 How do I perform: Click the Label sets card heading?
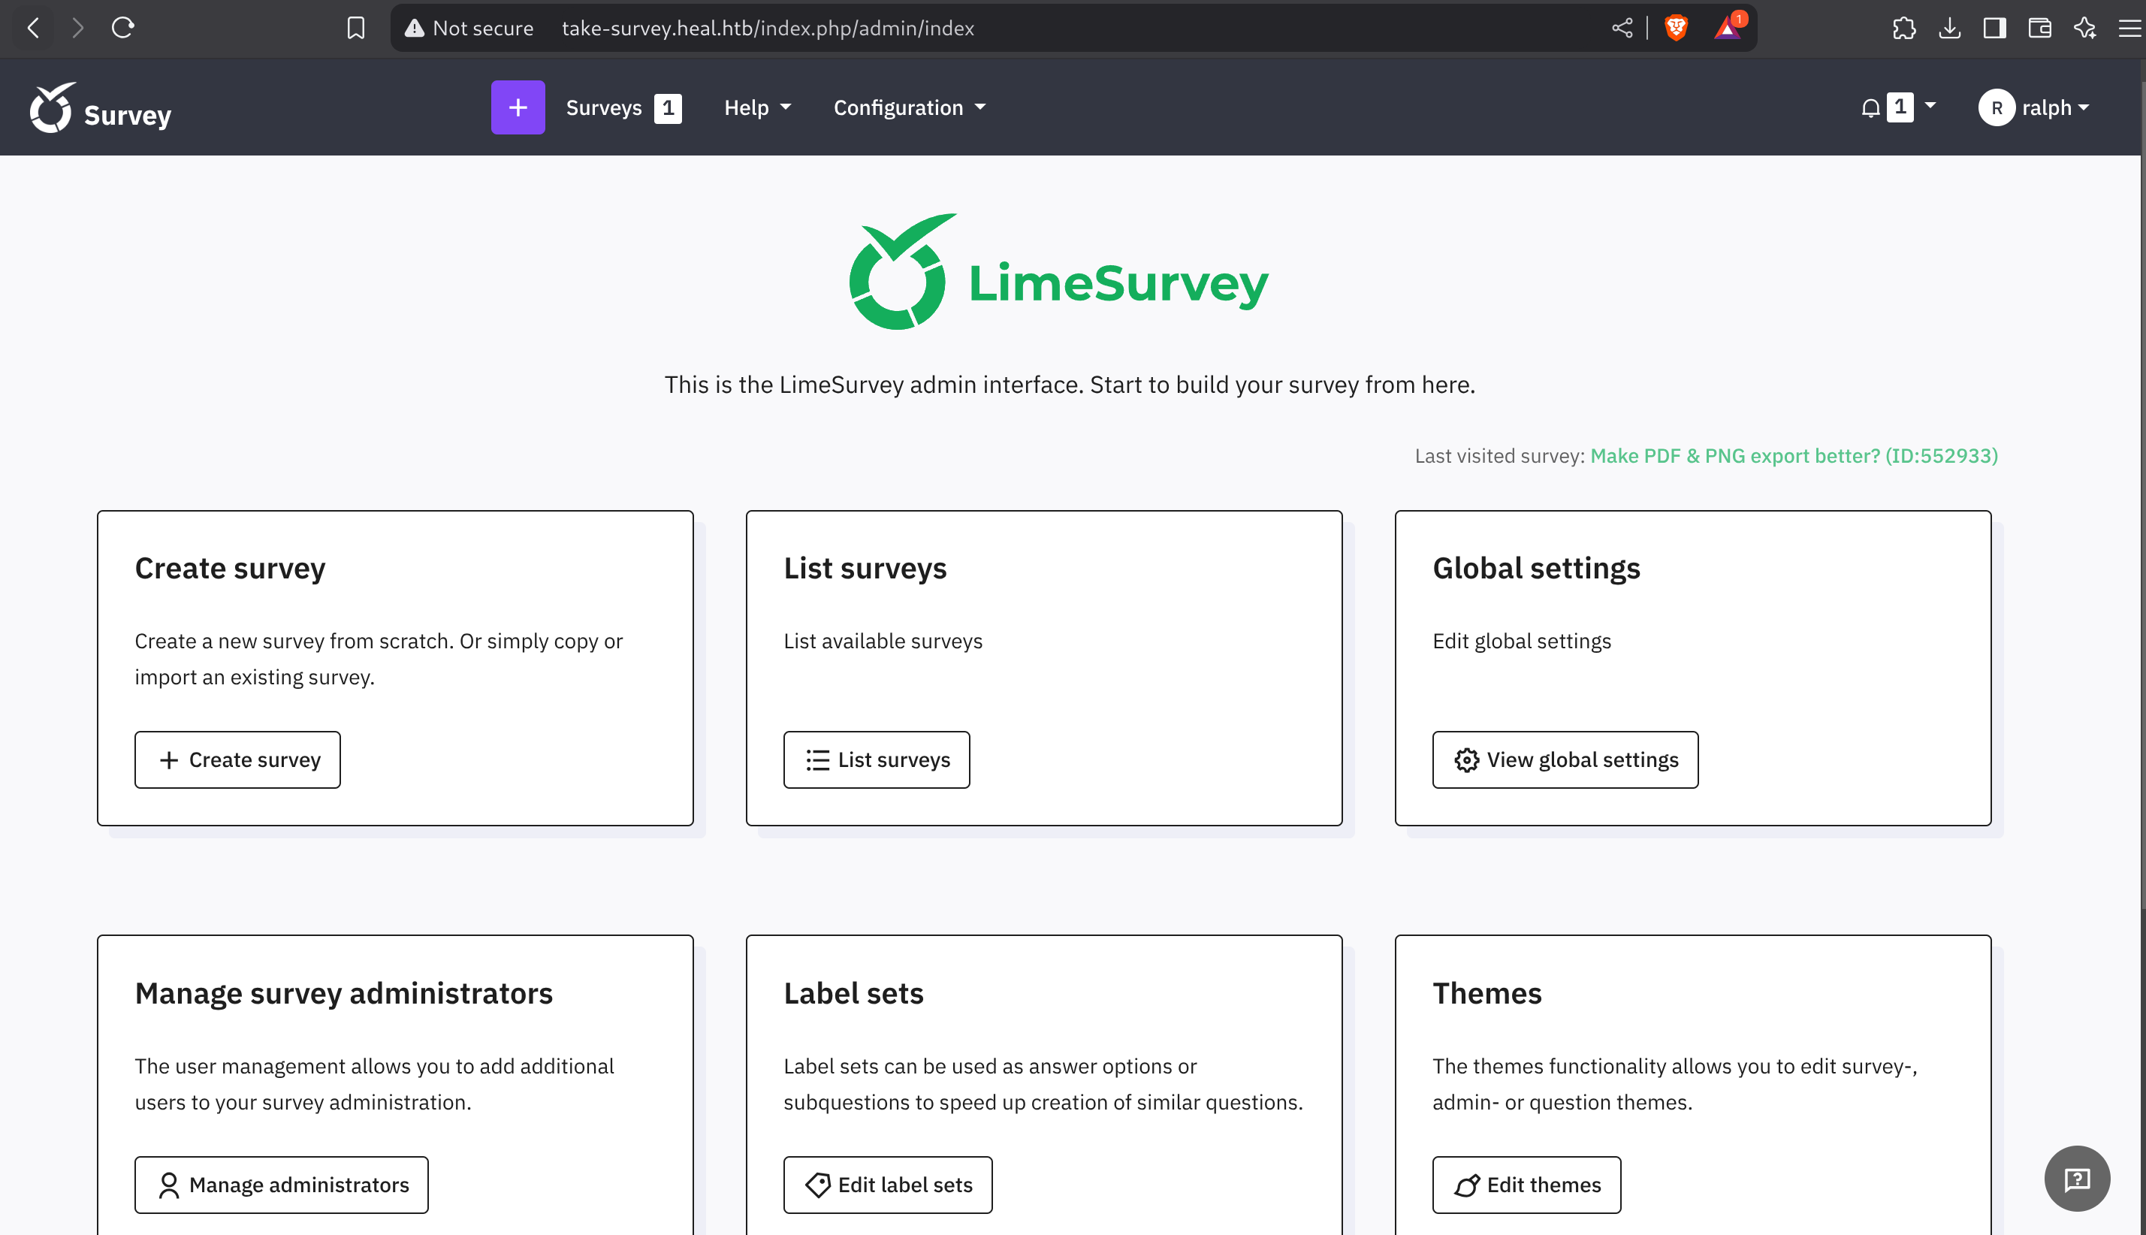tap(853, 993)
